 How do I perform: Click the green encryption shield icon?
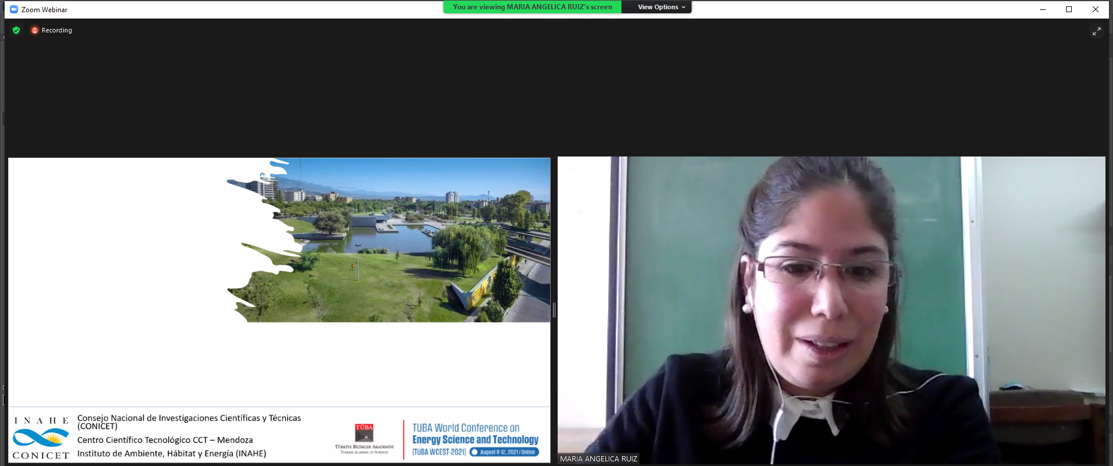16,30
